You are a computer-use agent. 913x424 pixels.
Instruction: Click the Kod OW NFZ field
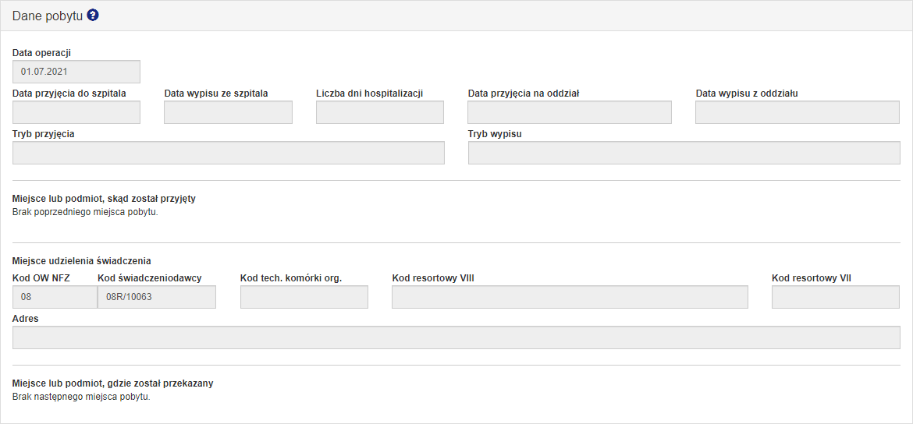pyautogui.click(x=55, y=297)
